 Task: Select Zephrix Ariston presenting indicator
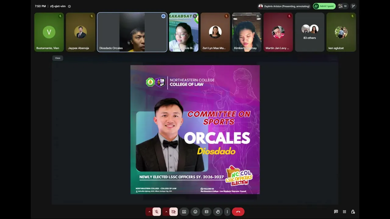[x=284, y=6]
